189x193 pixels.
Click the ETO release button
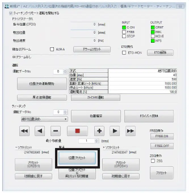click(160, 53)
